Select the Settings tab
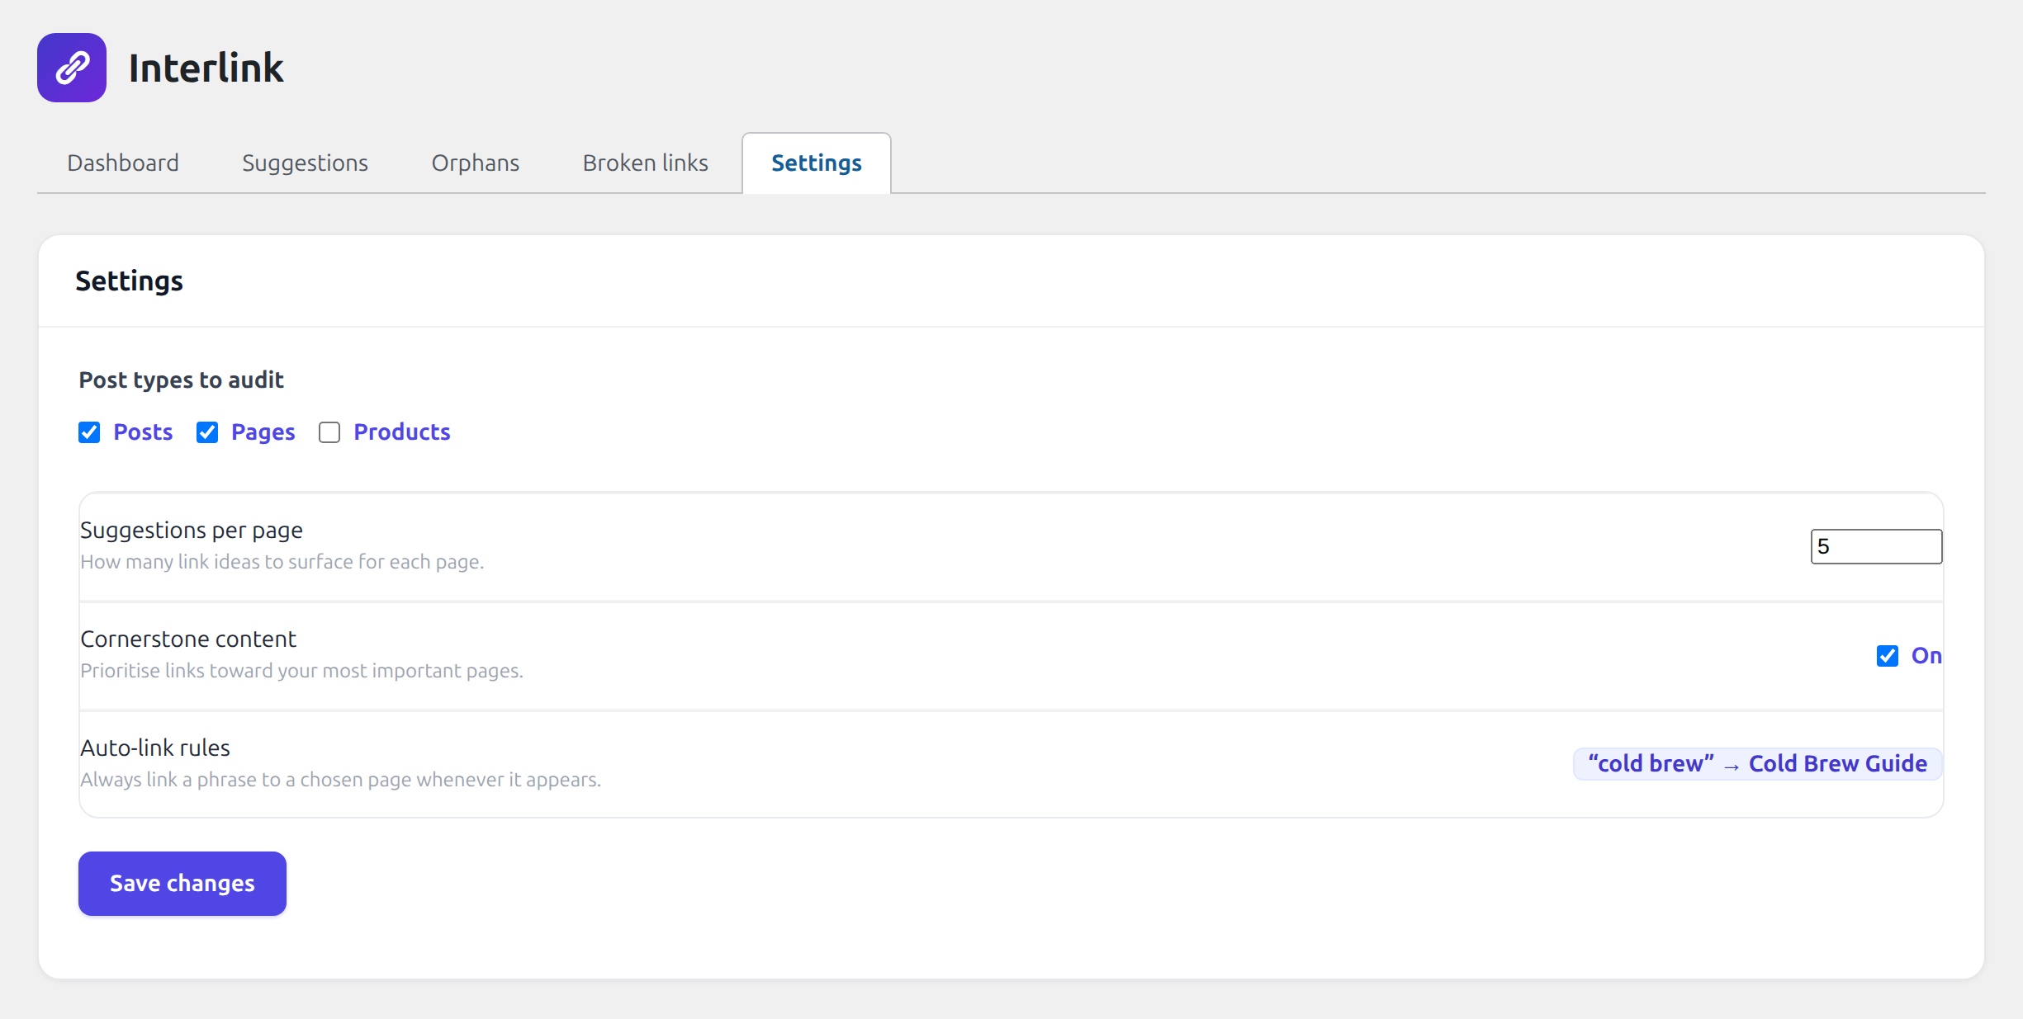 click(x=817, y=163)
